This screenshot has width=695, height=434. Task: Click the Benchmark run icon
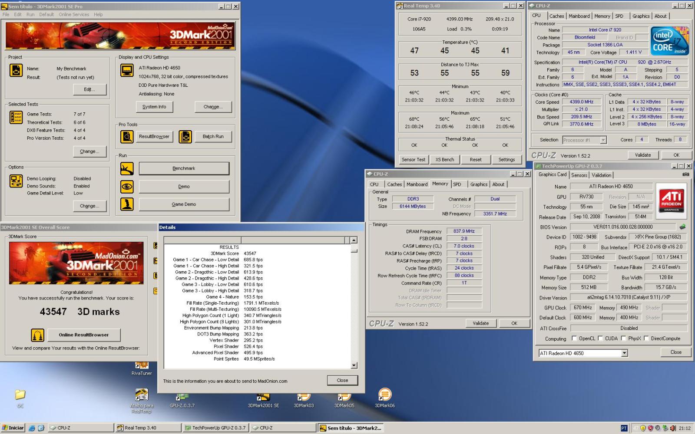click(x=127, y=168)
